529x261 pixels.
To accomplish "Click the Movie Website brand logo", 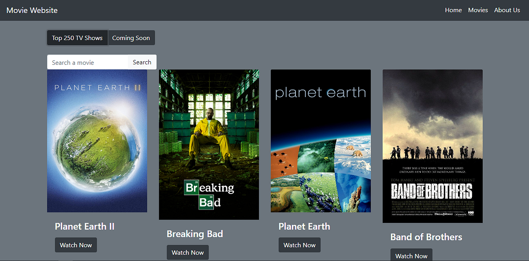I will (31, 10).
